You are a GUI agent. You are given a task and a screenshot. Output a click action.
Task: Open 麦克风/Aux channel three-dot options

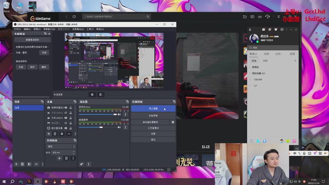[x=125, y=114]
